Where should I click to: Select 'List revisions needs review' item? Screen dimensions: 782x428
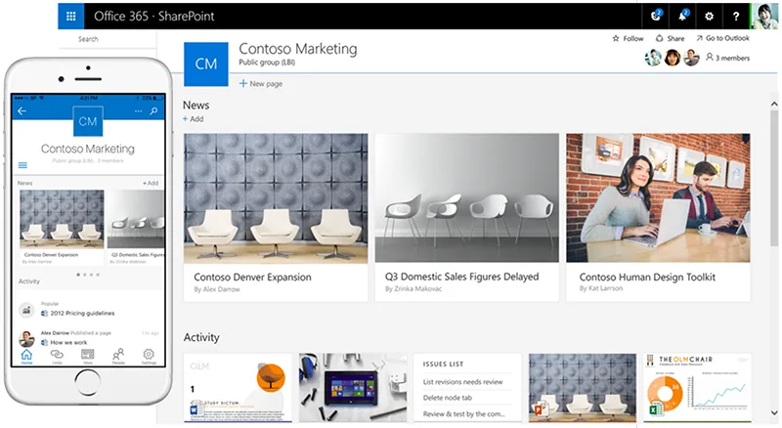tap(462, 382)
